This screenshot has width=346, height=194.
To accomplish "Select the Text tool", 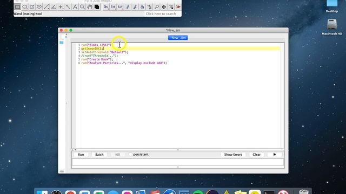I will pos(75,7).
